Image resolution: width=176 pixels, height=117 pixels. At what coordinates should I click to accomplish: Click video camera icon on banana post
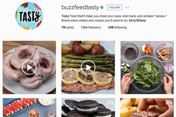(169, 102)
